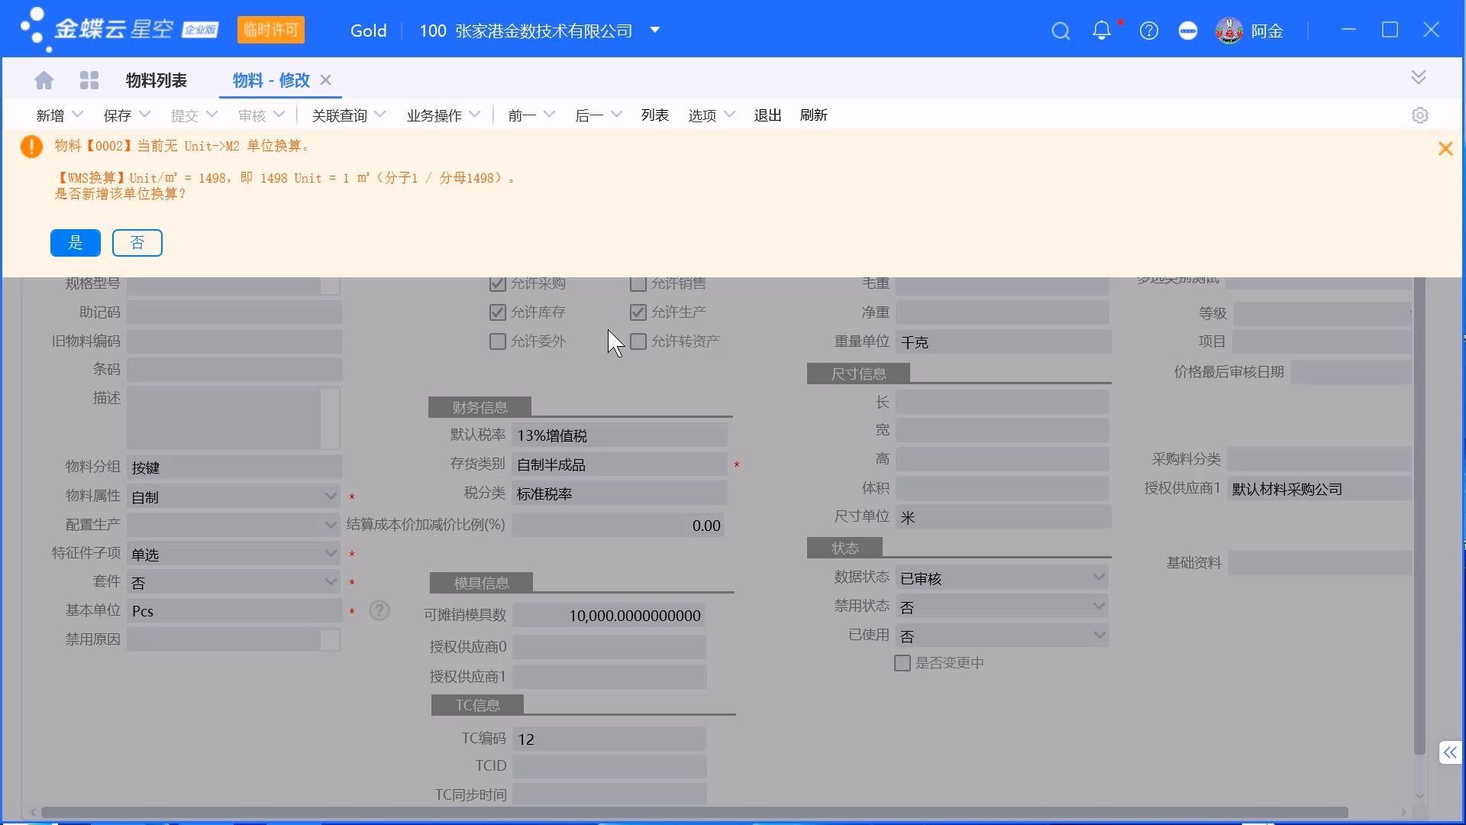Dismiss the orange warning banner with X
The image size is (1466, 825).
pos(1445,149)
